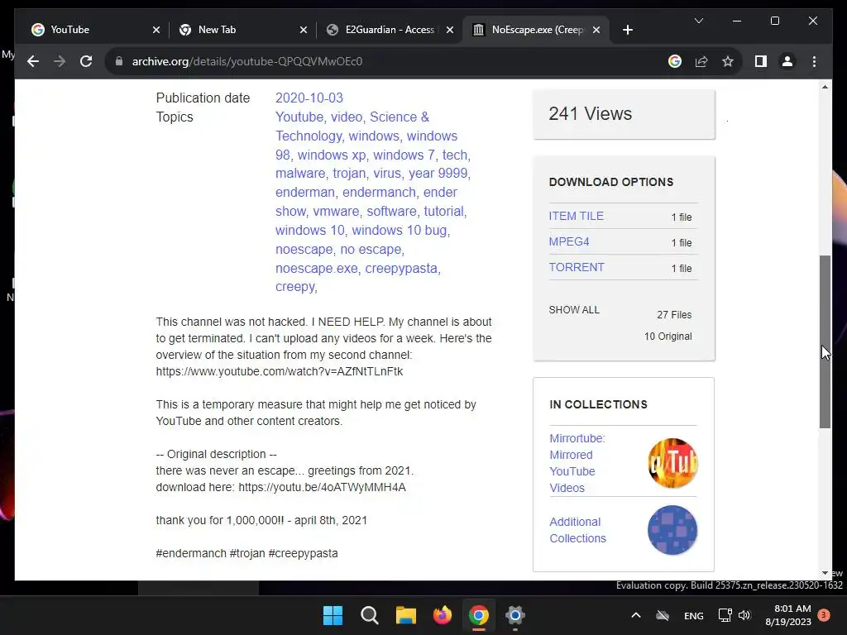Open the Chrome side panel
Image resolution: width=847 pixels, height=635 pixels.
pos(761,61)
